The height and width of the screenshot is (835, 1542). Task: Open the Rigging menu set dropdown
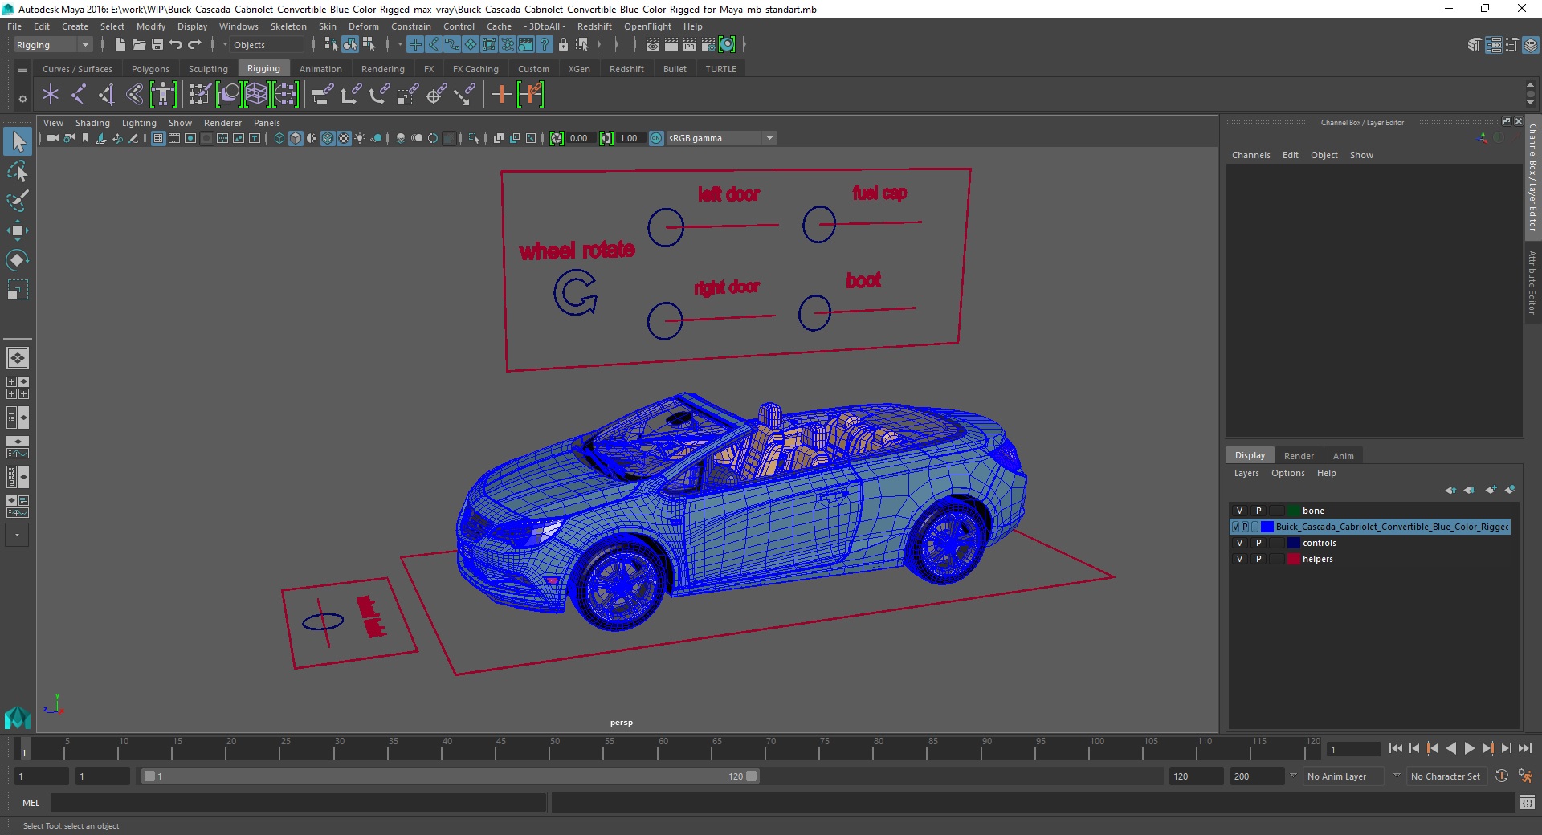pyautogui.click(x=53, y=45)
